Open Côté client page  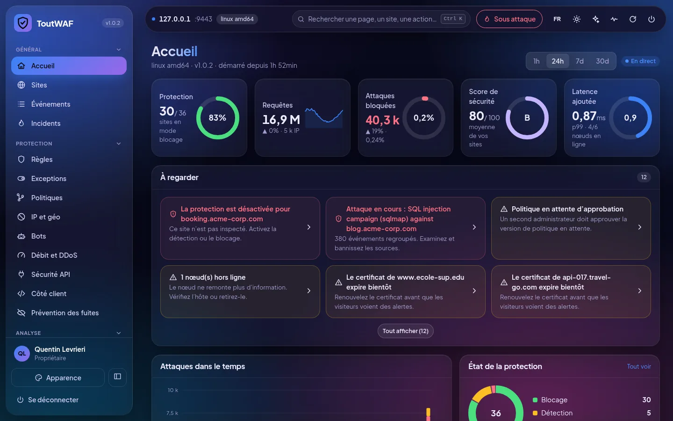[x=69, y=294]
